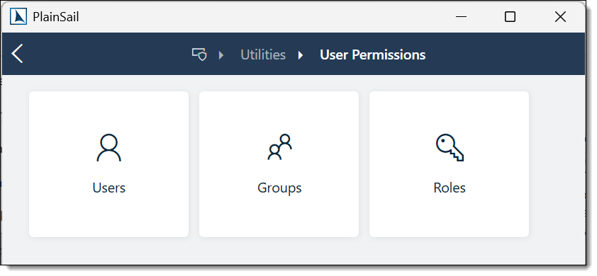The height and width of the screenshot is (276, 597).
Task: Open the Users tile
Action: click(x=109, y=164)
